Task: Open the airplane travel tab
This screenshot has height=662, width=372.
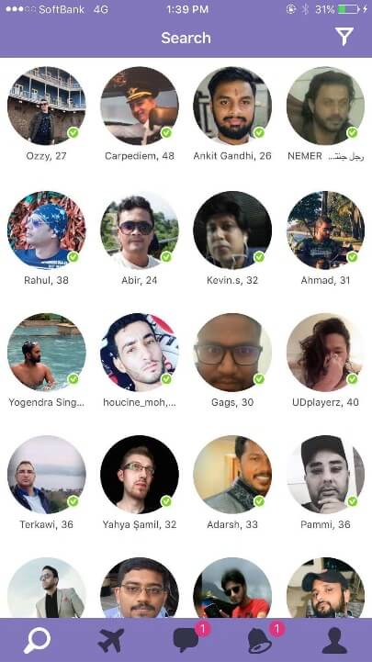Action: coord(111,640)
